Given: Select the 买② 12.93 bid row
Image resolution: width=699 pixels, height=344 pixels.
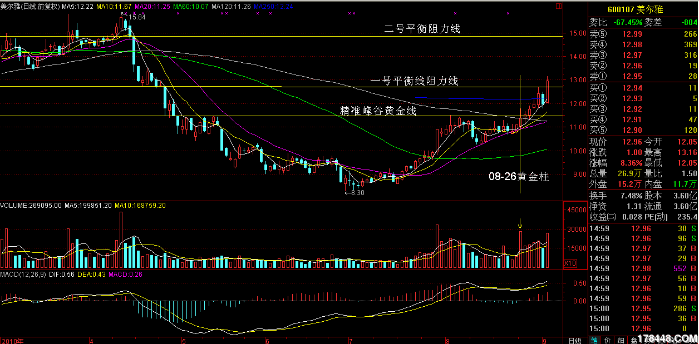Looking at the screenshot, I should click(643, 98).
